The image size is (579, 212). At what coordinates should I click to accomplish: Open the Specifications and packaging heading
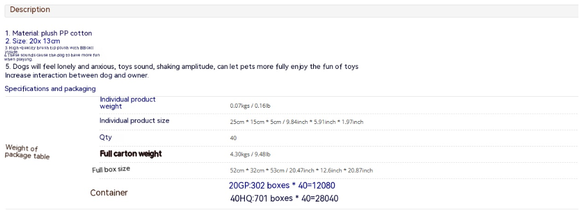(x=50, y=89)
